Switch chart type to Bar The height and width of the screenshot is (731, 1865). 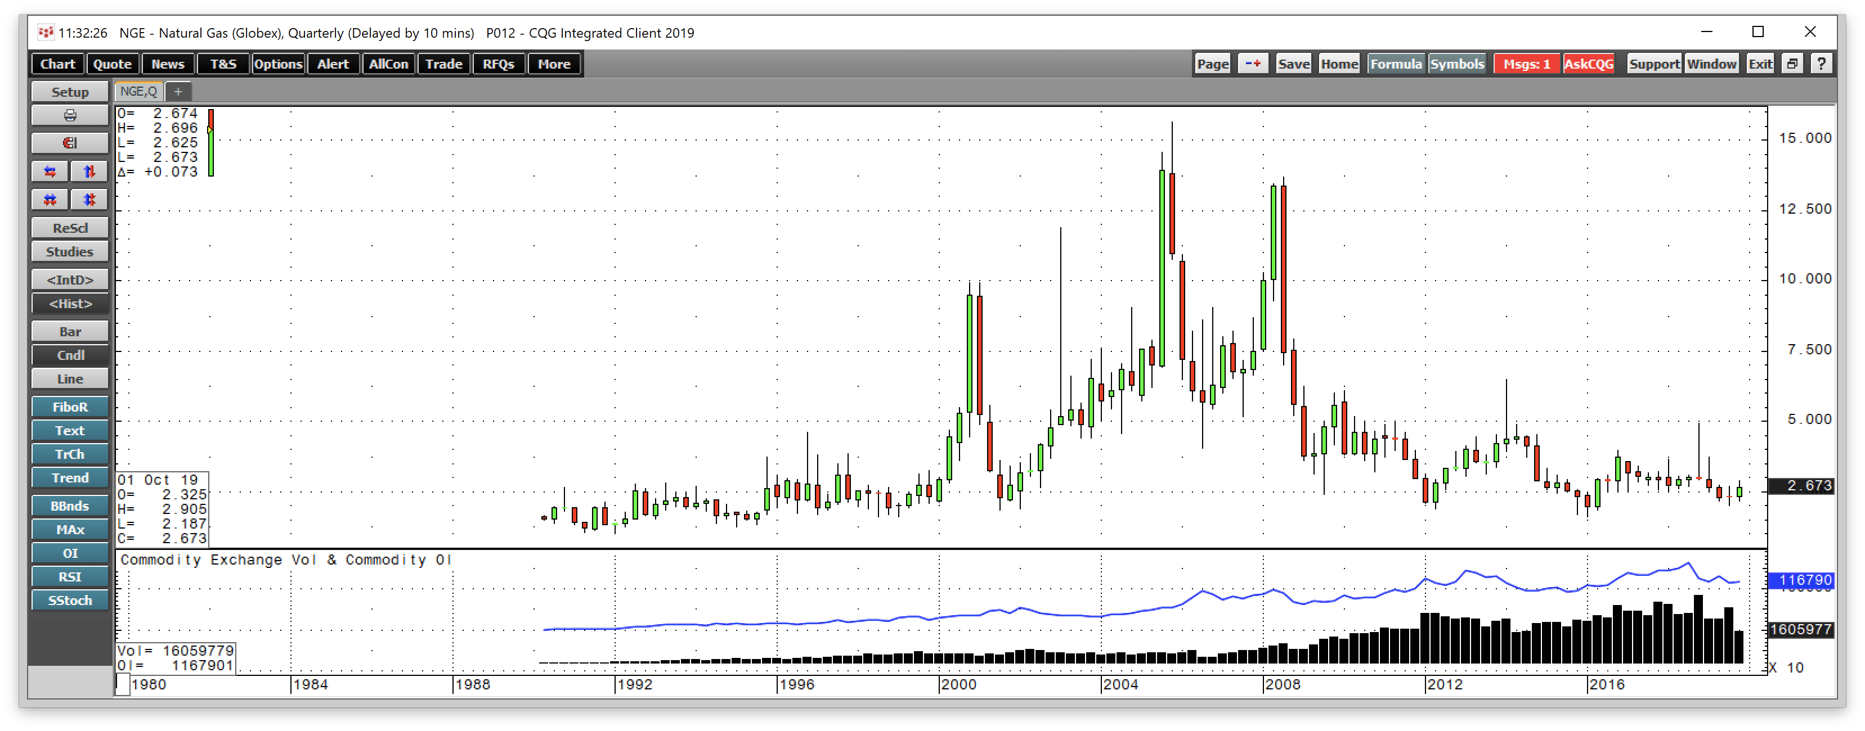[70, 332]
